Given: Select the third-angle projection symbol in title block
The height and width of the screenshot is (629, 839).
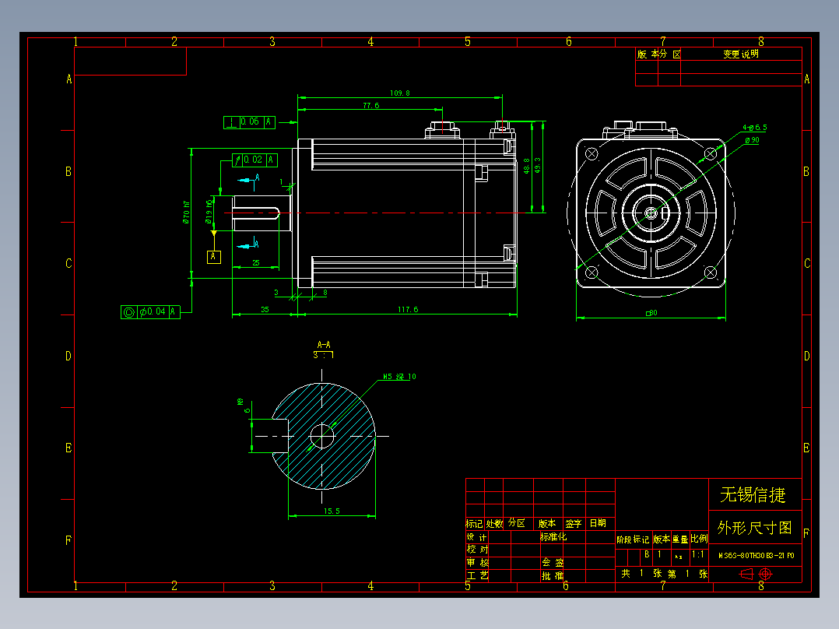Looking at the screenshot, I should pos(746,574).
